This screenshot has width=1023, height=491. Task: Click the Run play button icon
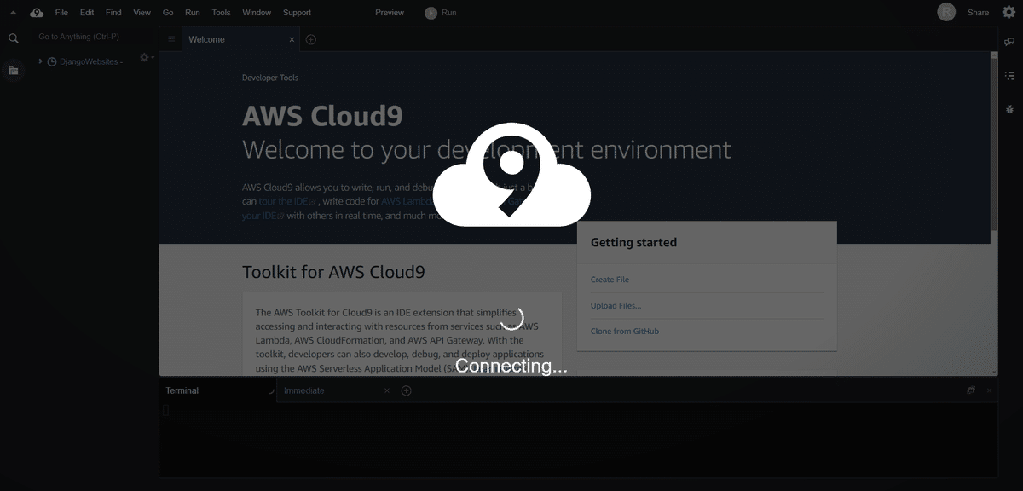coord(431,13)
